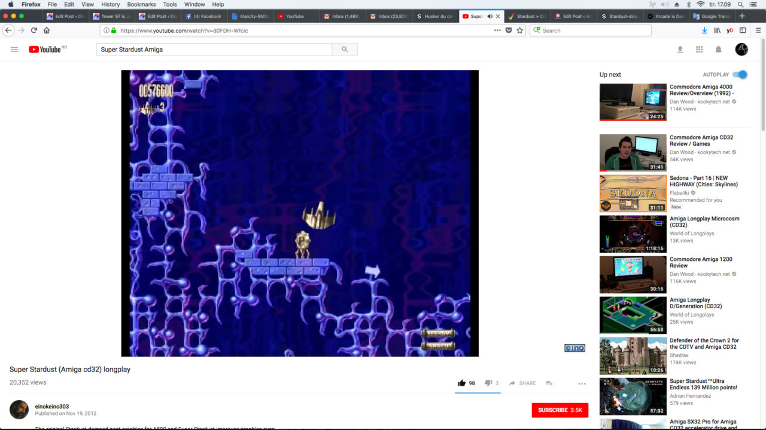
Task: Click the Subscribe 3.5K button
Action: tap(560, 410)
